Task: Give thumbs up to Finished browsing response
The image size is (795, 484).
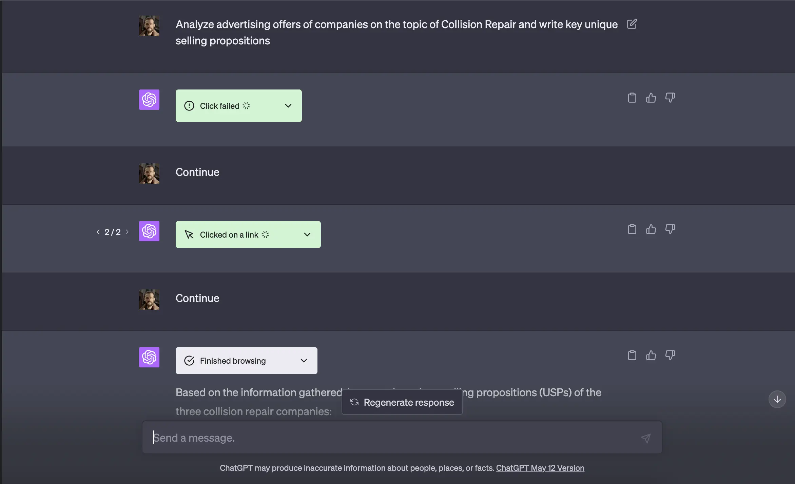Action: coord(651,355)
